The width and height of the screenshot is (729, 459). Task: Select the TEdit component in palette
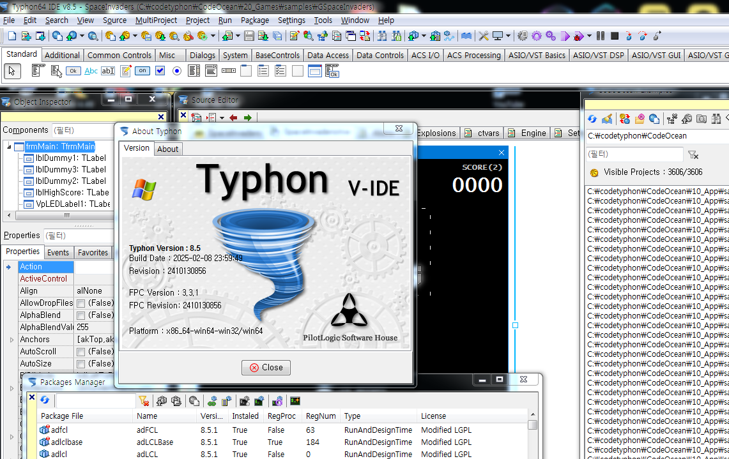[x=108, y=71]
